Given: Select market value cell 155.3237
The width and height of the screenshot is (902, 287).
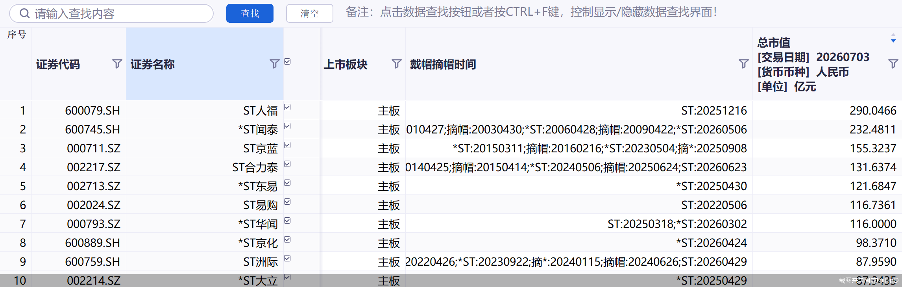Looking at the screenshot, I should pos(827,148).
